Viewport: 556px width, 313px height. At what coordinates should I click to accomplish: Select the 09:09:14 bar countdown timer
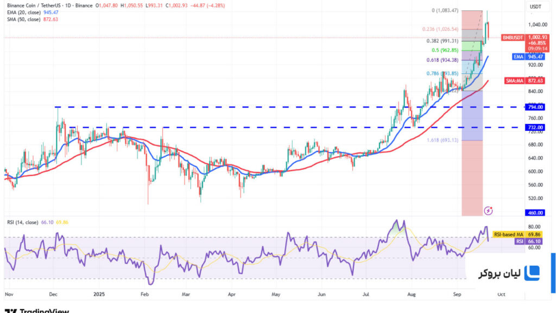click(538, 48)
